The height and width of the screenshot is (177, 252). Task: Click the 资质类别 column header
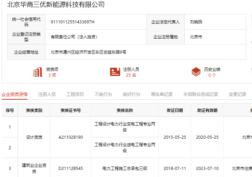pyautogui.click(x=34, y=110)
